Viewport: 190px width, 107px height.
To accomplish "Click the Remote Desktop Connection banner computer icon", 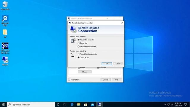I will click(x=73, y=29).
